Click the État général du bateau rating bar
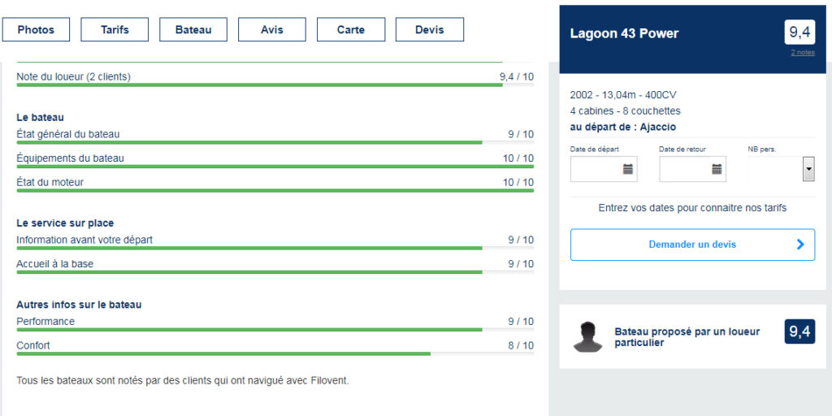Image resolution: width=832 pixels, height=416 pixels. tap(275, 142)
